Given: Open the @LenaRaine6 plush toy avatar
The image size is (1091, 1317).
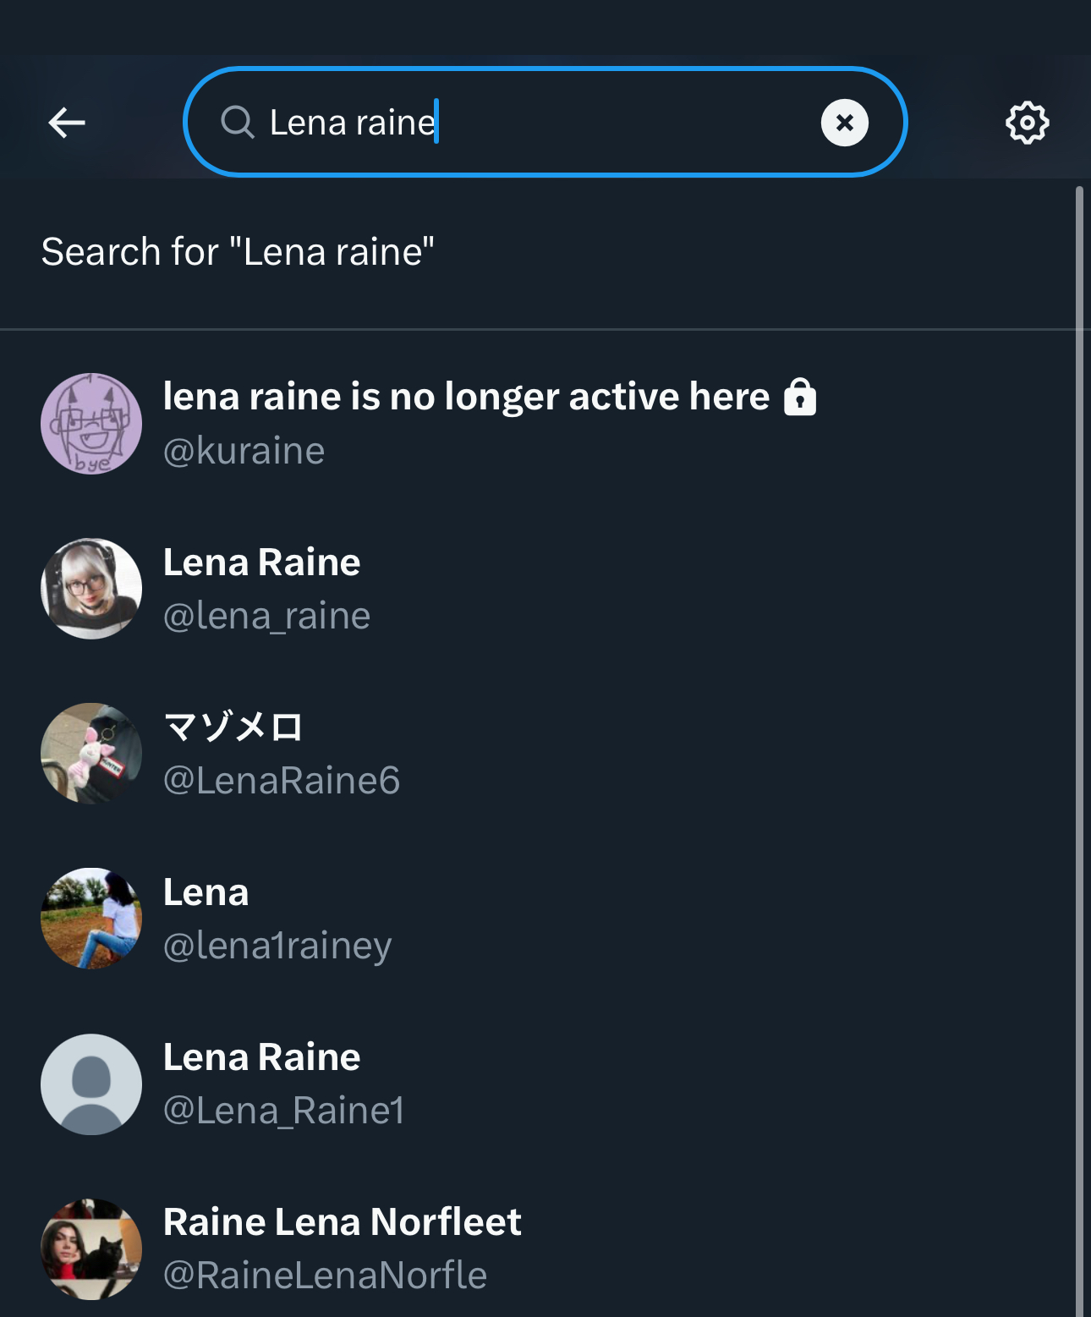Looking at the screenshot, I should coord(91,753).
